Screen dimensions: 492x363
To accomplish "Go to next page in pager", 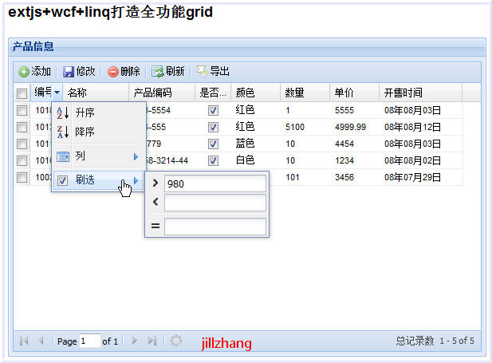I will click(x=135, y=341).
